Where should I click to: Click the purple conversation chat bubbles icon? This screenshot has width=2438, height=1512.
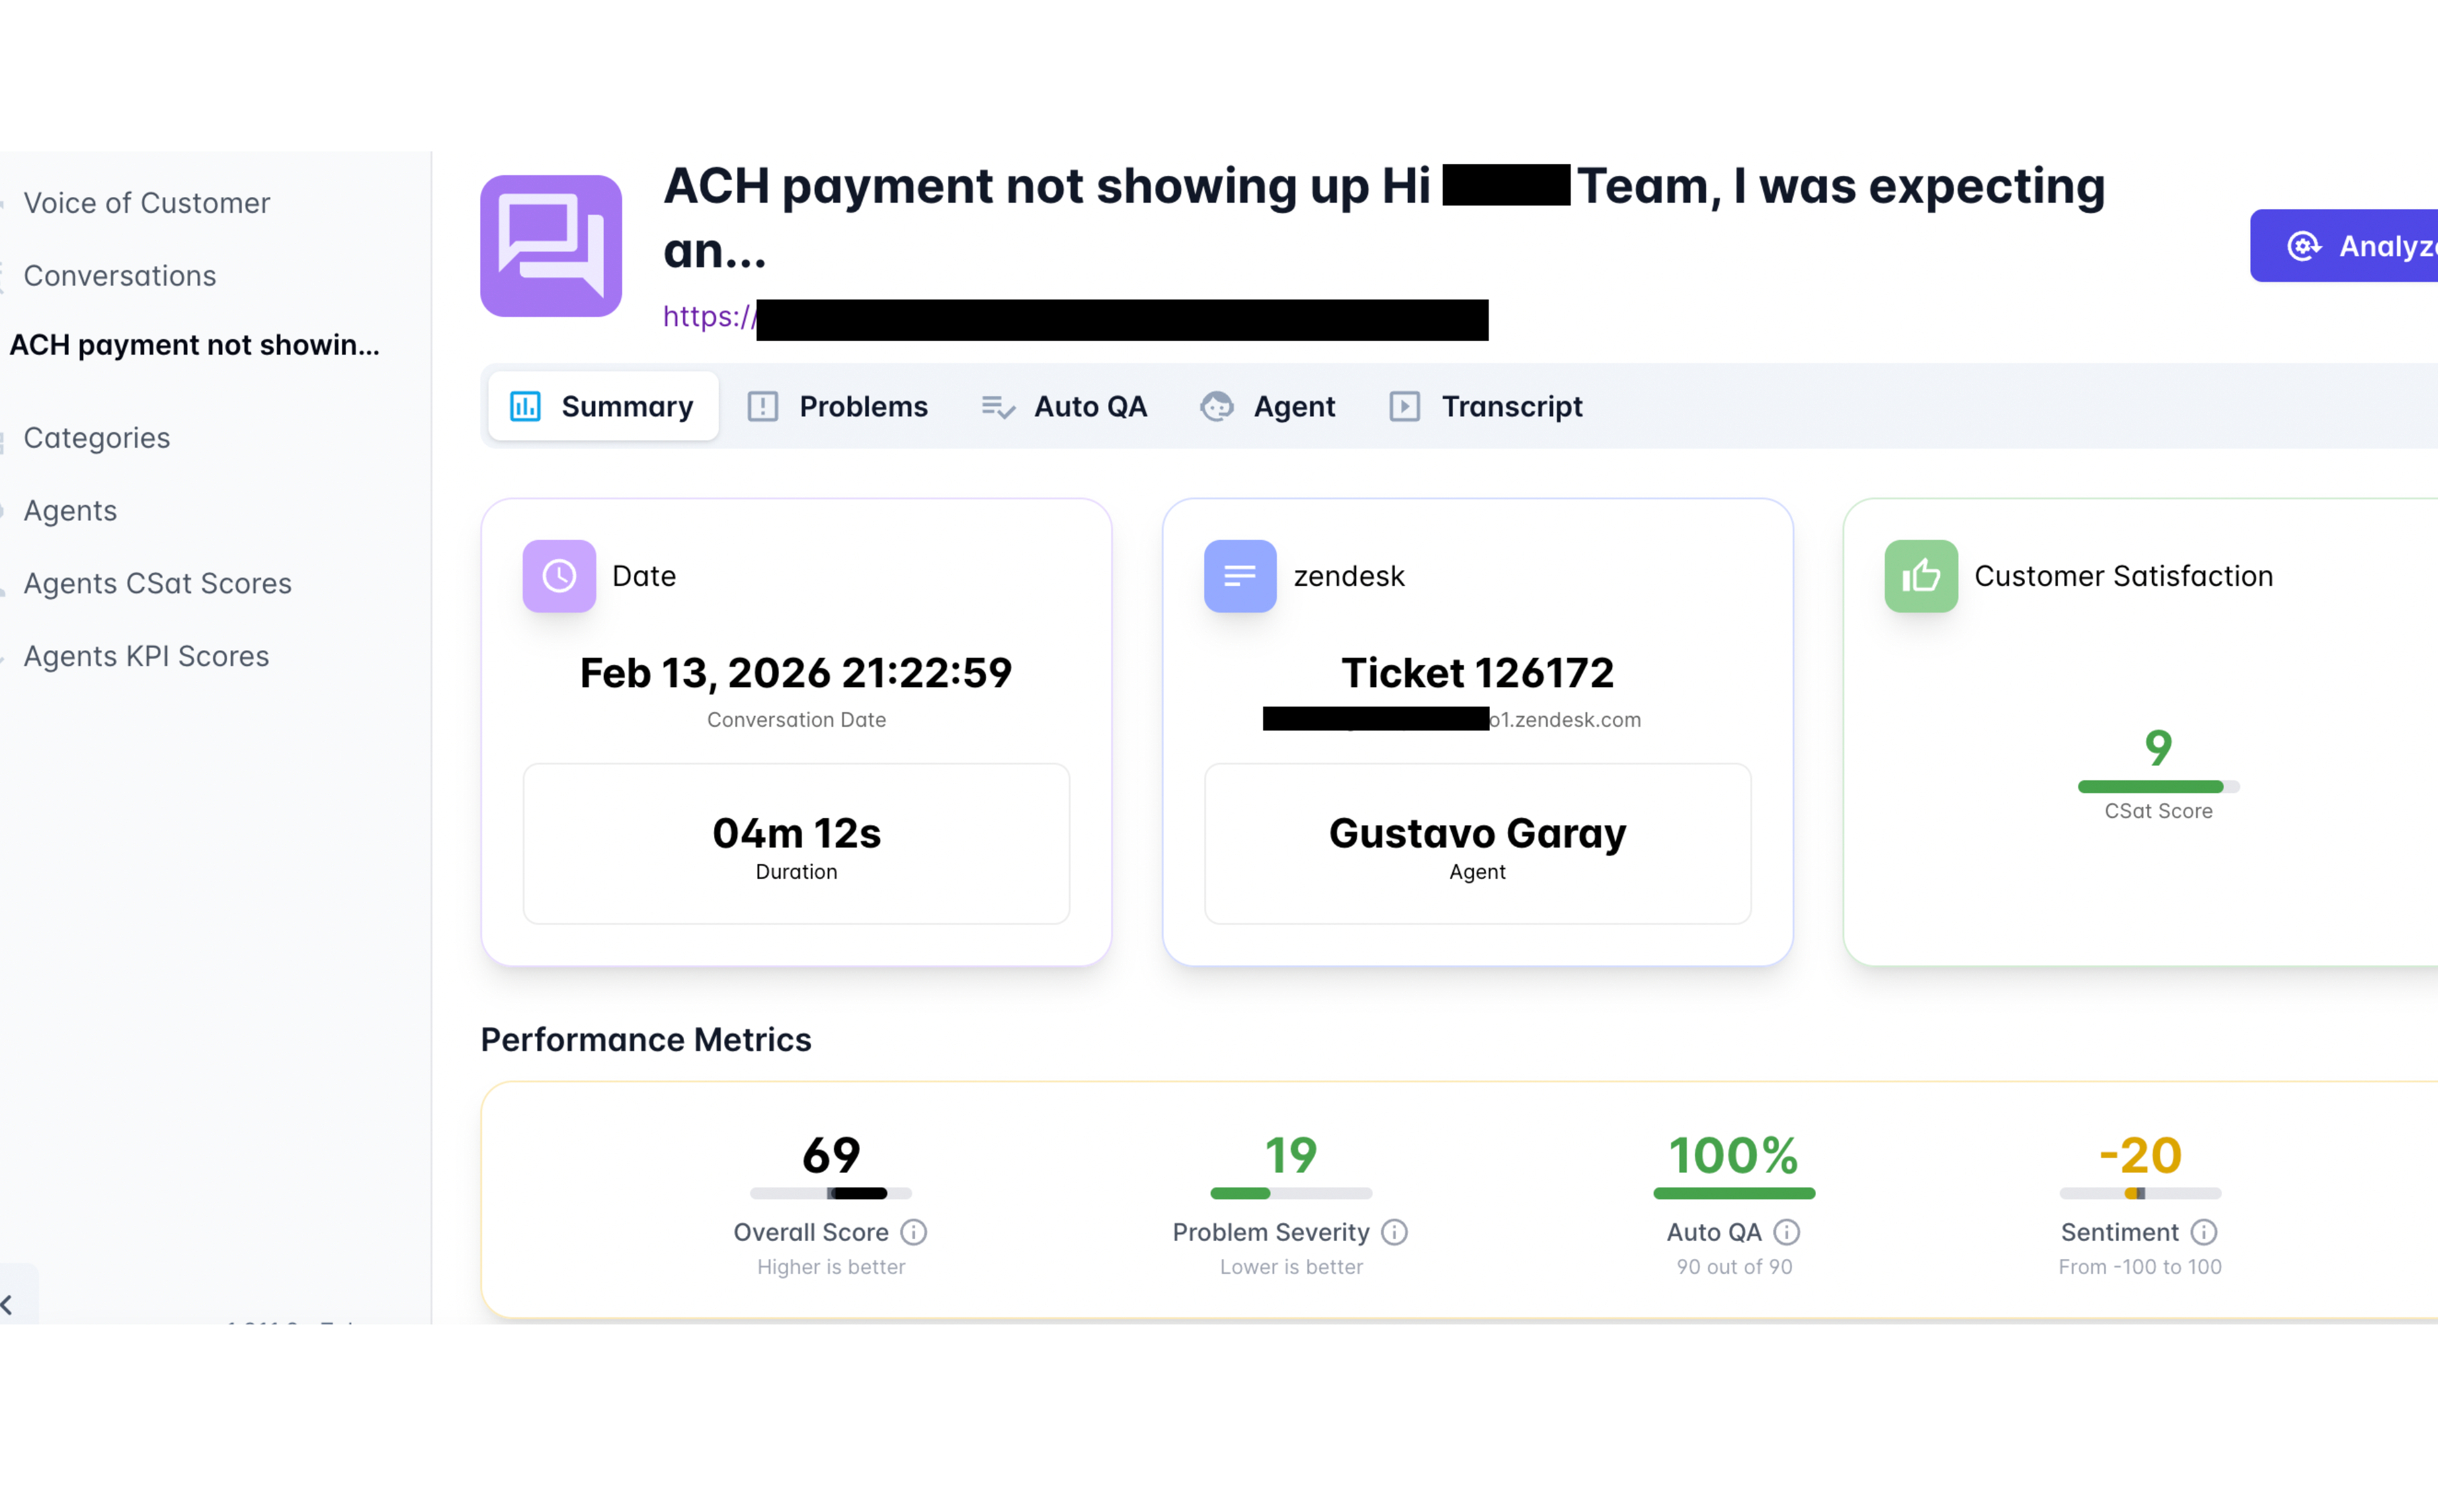[x=551, y=246]
